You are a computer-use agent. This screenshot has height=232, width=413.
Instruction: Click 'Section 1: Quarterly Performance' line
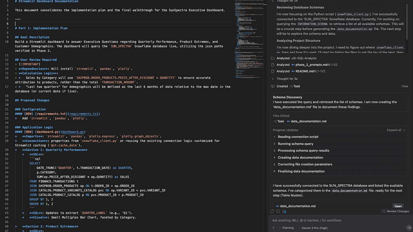click(x=55, y=150)
